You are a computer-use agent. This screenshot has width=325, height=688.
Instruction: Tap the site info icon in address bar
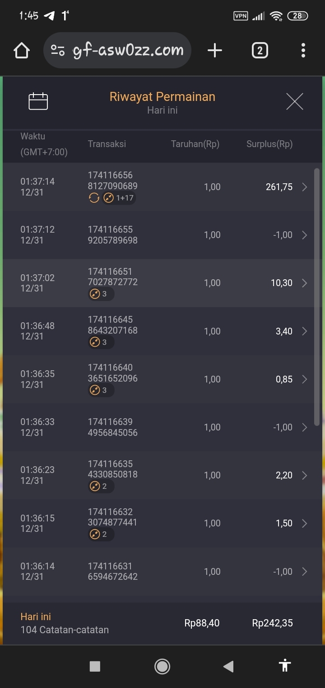click(x=58, y=51)
